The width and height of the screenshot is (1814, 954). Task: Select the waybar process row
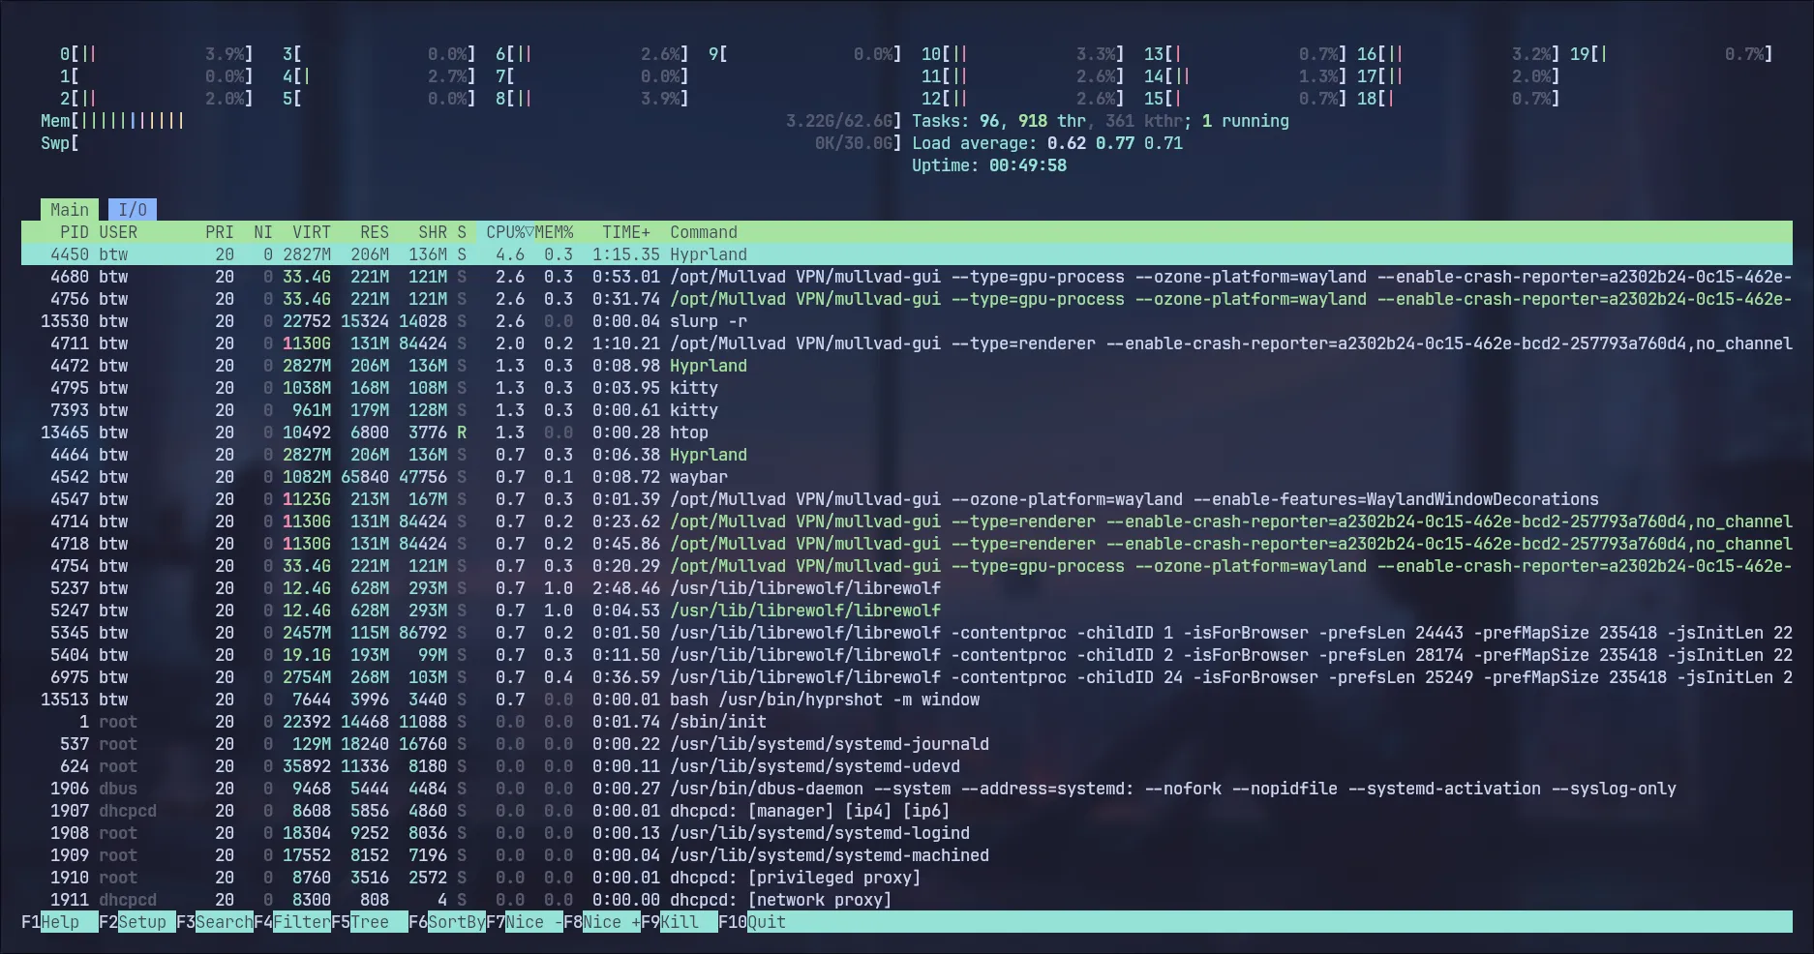(387, 476)
